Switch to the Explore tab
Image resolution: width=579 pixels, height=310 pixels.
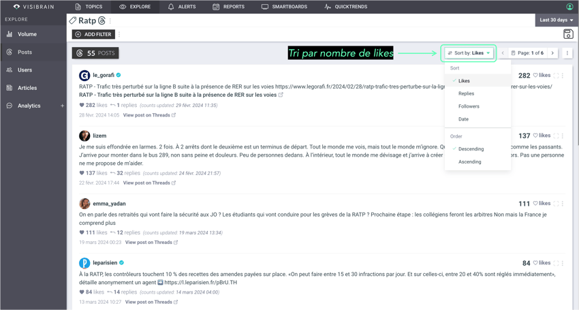pyautogui.click(x=135, y=7)
